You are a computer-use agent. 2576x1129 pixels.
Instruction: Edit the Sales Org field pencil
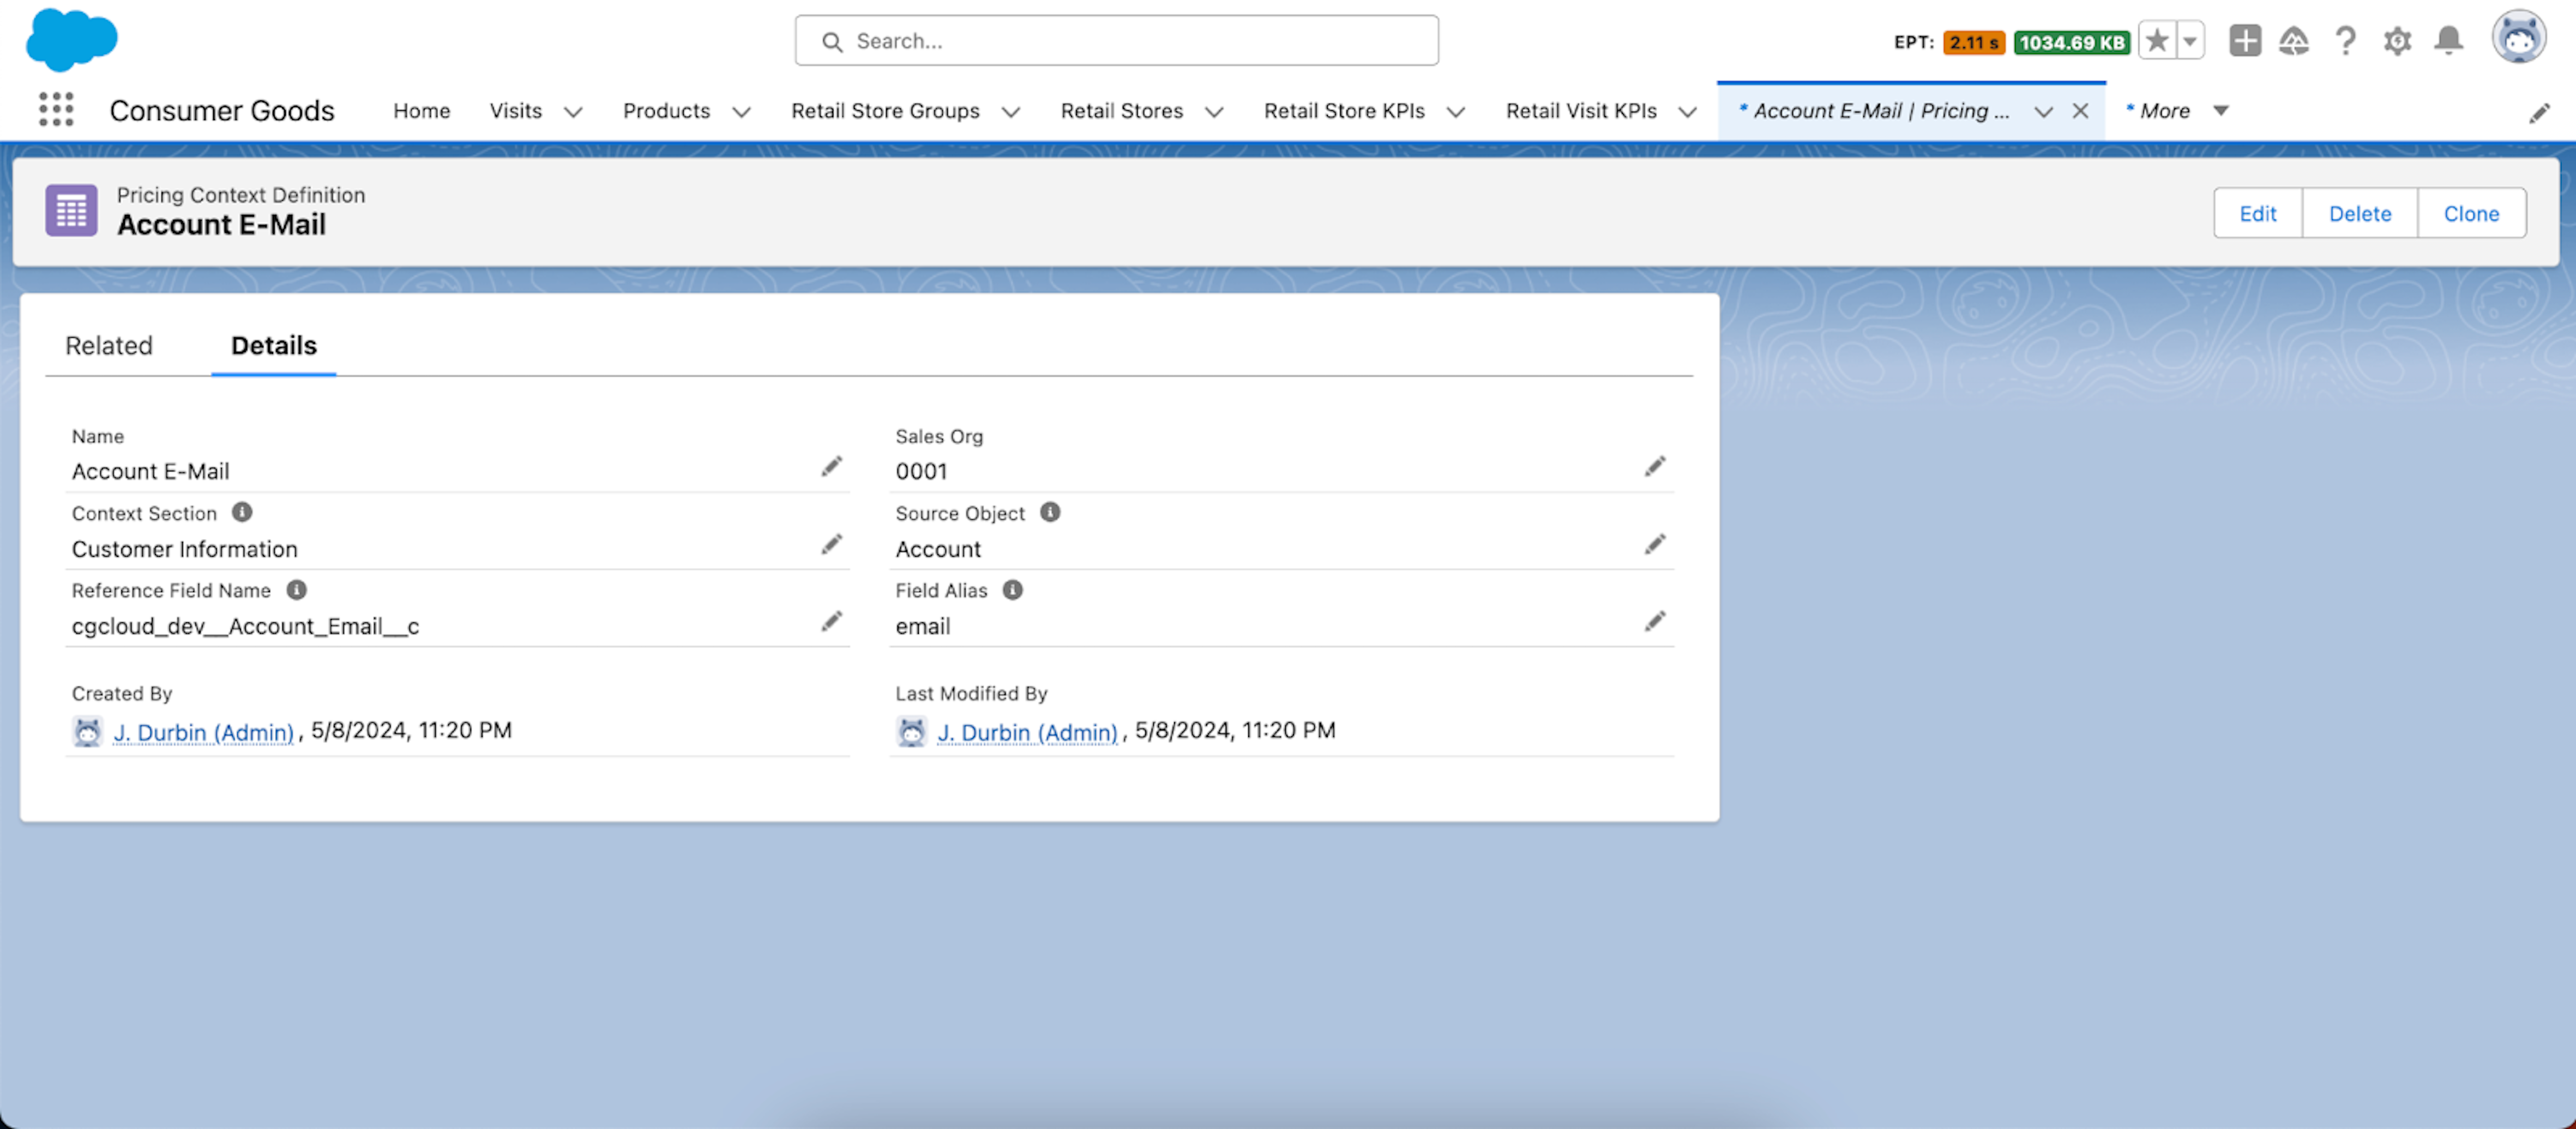1655,467
